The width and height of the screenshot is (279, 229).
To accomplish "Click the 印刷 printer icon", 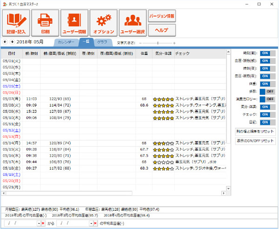I will 45,23.
